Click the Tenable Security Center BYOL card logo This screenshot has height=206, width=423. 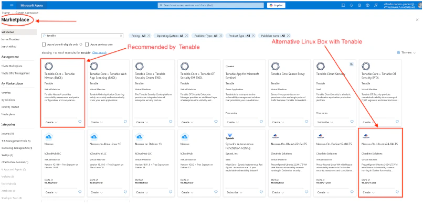pos(139,67)
